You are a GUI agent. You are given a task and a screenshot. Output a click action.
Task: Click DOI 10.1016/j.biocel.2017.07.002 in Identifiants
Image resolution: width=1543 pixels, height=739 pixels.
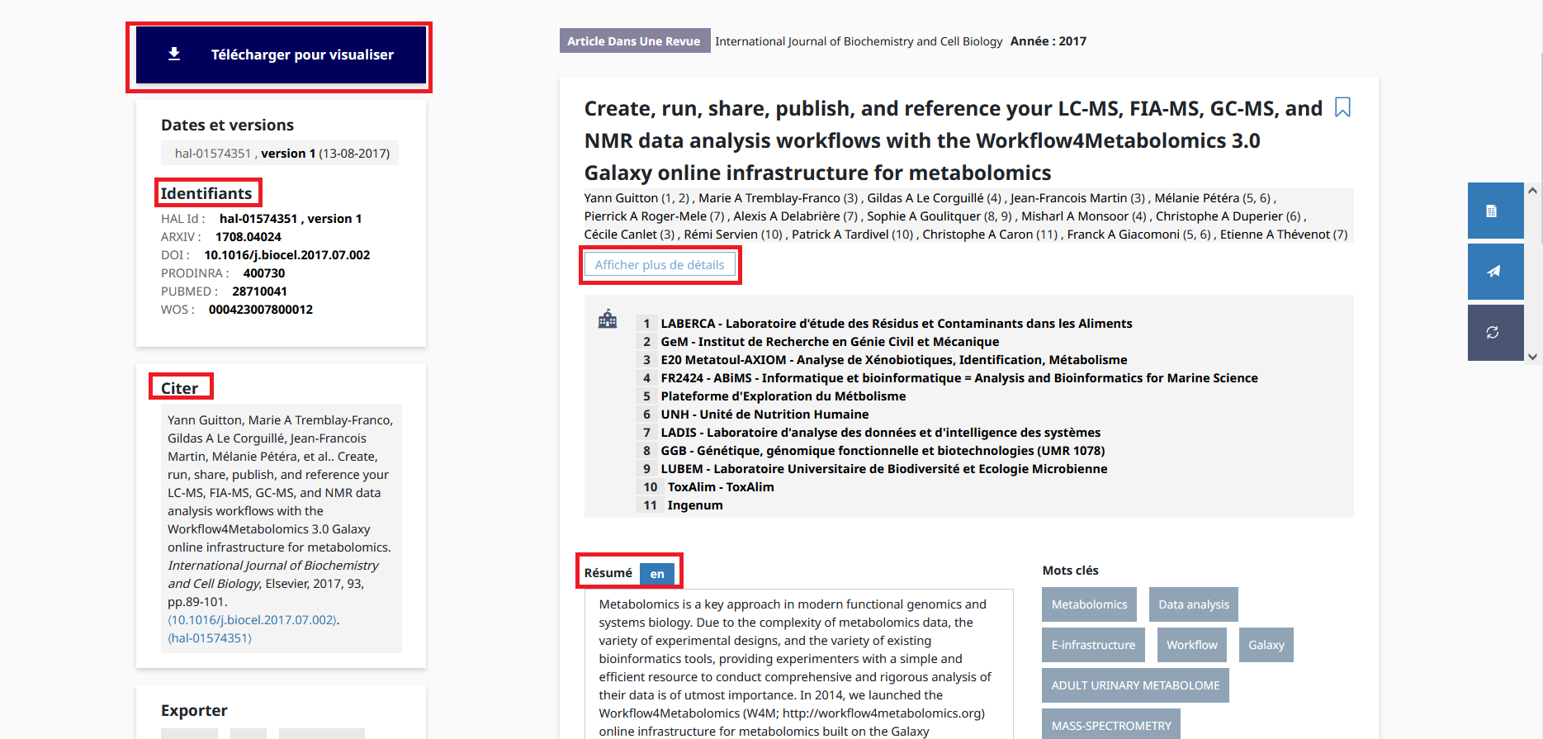(287, 255)
